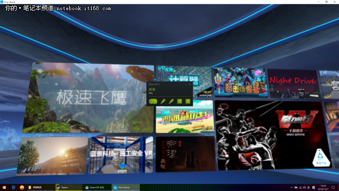Launch the Night Drive tile
The image size is (339, 191).
(293, 84)
